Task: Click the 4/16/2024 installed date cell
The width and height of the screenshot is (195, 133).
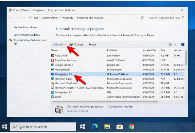Action: pos(148,97)
